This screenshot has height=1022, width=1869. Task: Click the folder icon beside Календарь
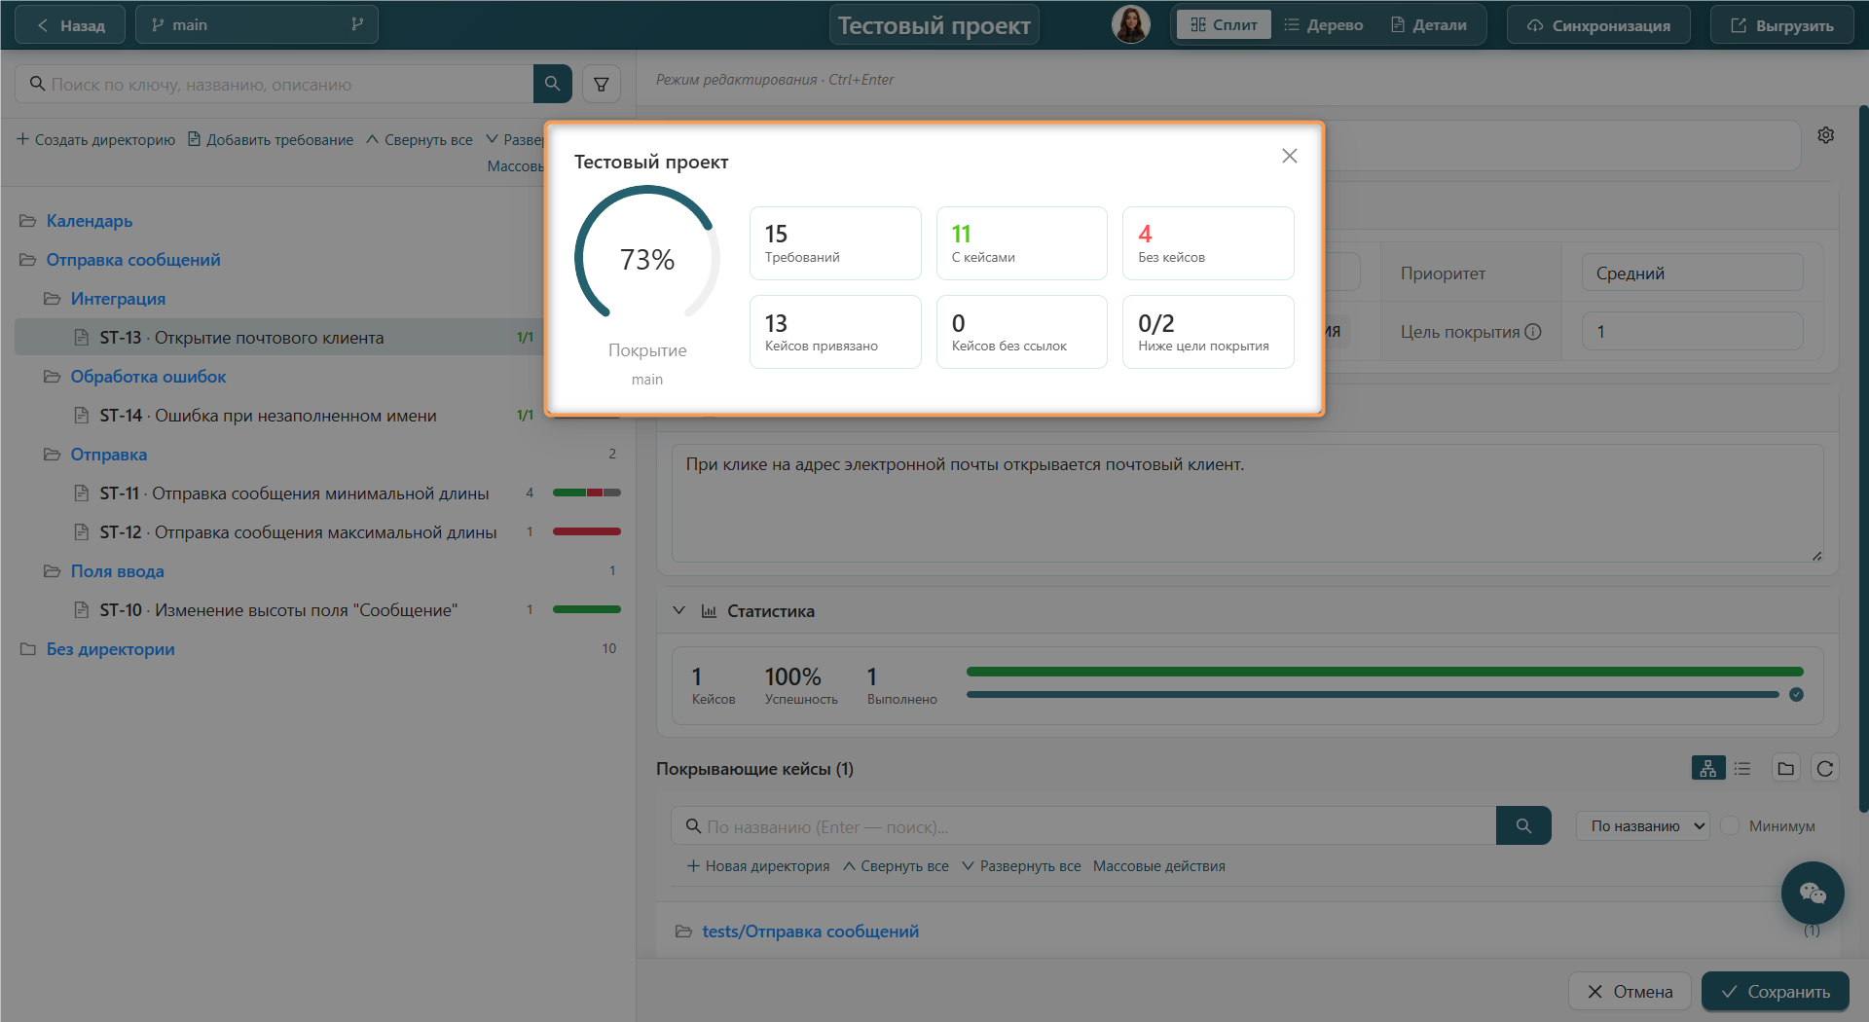(x=28, y=221)
